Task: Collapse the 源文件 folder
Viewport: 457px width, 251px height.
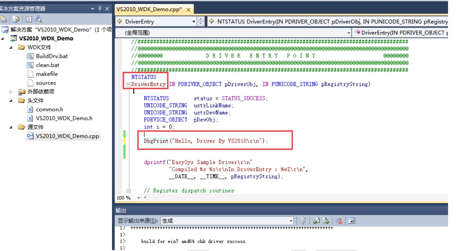Action: (x=11, y=127)
